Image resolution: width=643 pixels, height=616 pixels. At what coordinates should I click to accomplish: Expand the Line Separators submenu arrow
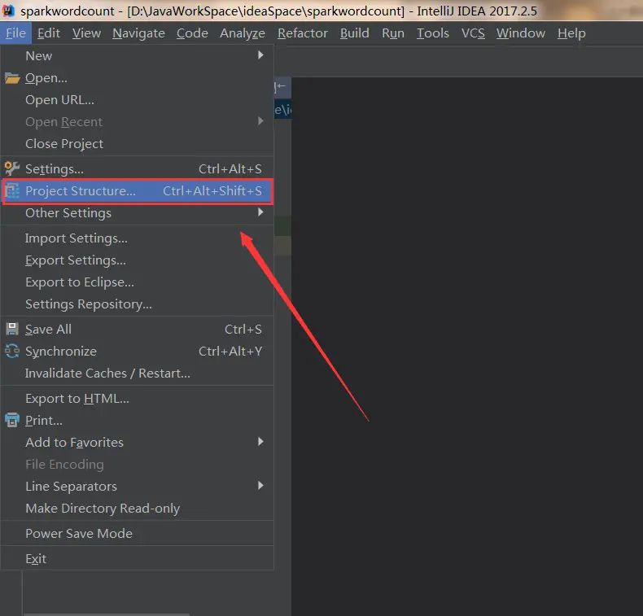click(260, 486)
